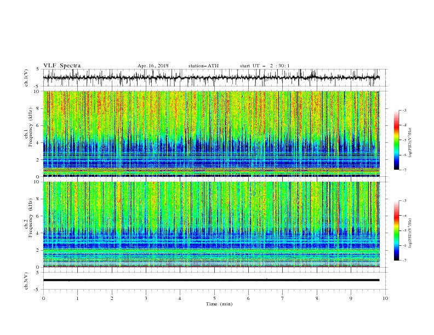Click the ch.1 "Frequency (kHz)" axis label
Viewport: 434px width, 335px height.
coord(31,126)
